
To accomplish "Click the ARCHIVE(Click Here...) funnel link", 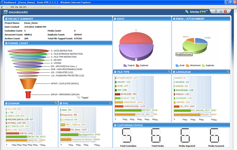I will pos(64,66).
